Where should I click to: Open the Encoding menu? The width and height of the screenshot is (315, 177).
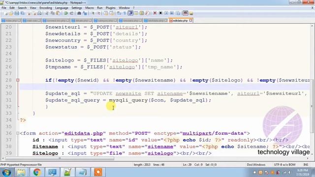click(46, 8)
